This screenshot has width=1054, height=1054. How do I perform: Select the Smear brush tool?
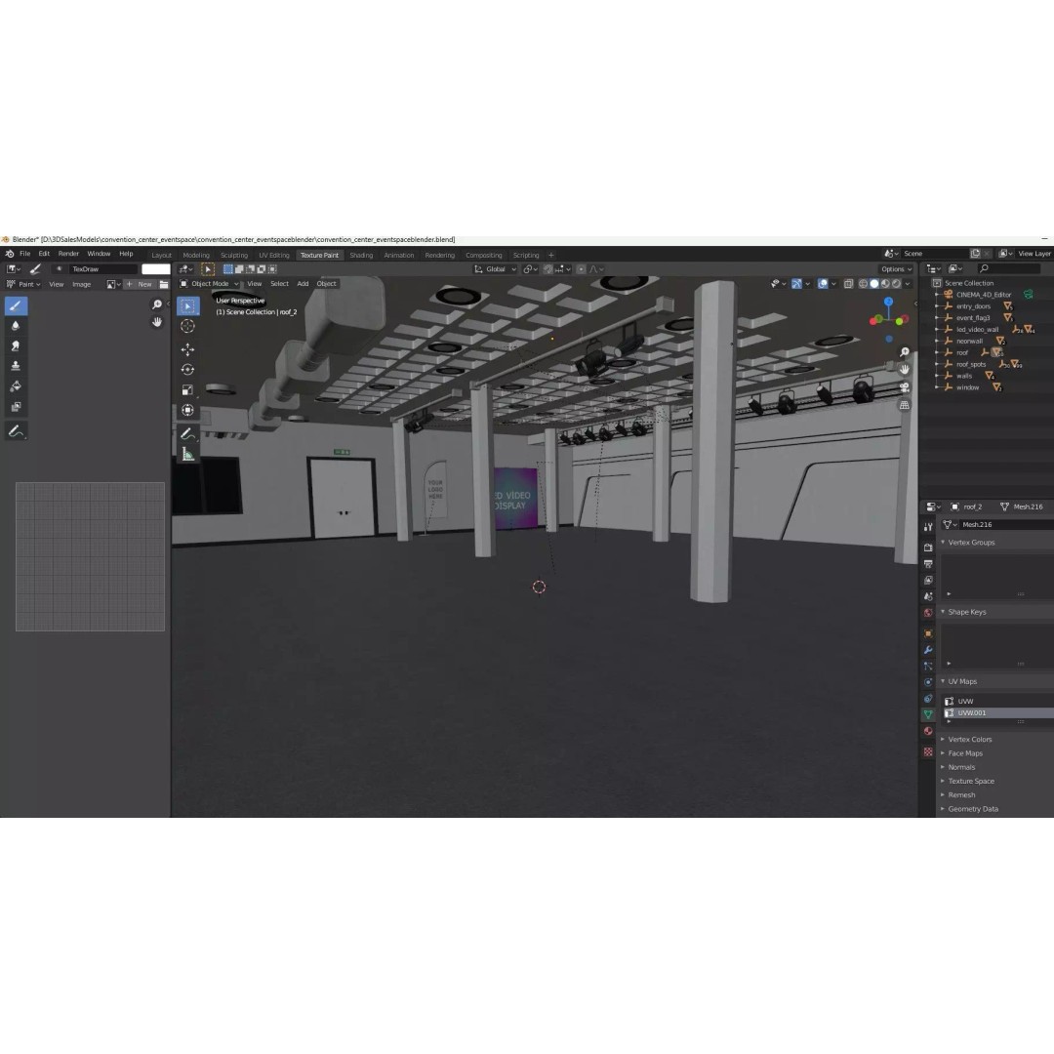tap(17, 346)
